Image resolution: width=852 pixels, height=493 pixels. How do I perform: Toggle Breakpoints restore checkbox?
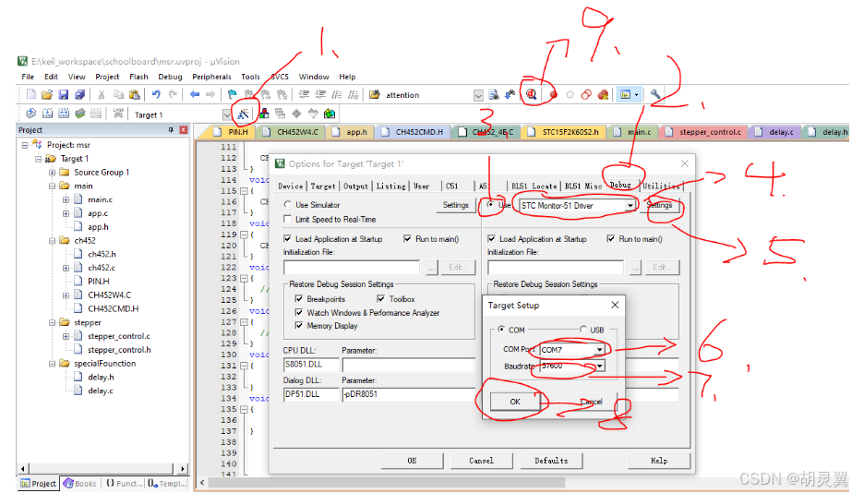point(299,299)
